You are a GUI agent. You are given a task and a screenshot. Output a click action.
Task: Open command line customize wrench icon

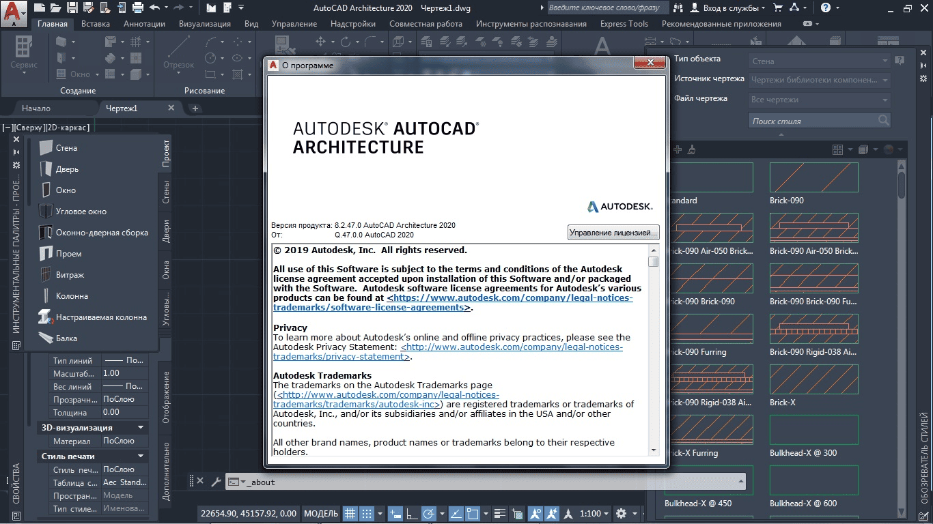click(x=216, y=482)
